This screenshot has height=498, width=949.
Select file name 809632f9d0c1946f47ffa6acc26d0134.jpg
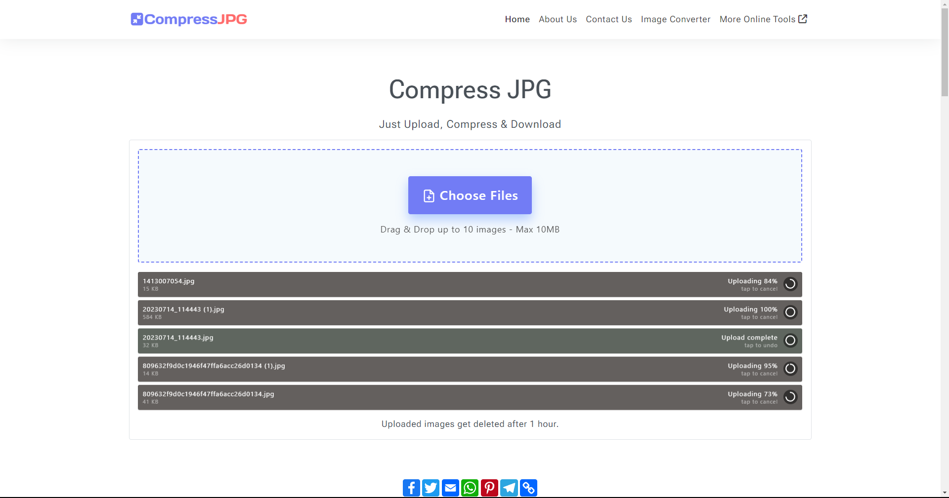pyautogui.click(x=209, y=393)
